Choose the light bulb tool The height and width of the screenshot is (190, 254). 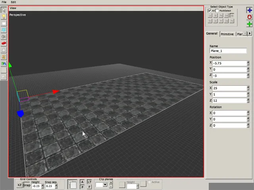4,16
